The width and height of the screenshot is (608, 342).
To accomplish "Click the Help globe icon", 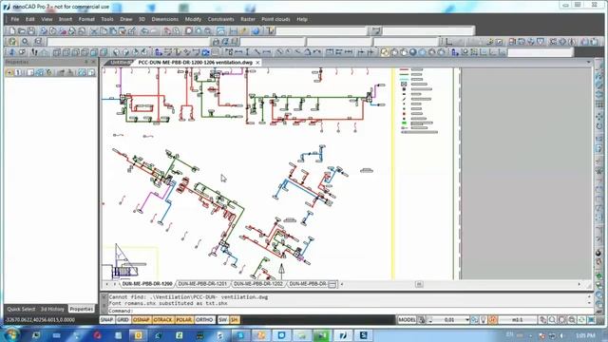I will (x=256, y=30).
